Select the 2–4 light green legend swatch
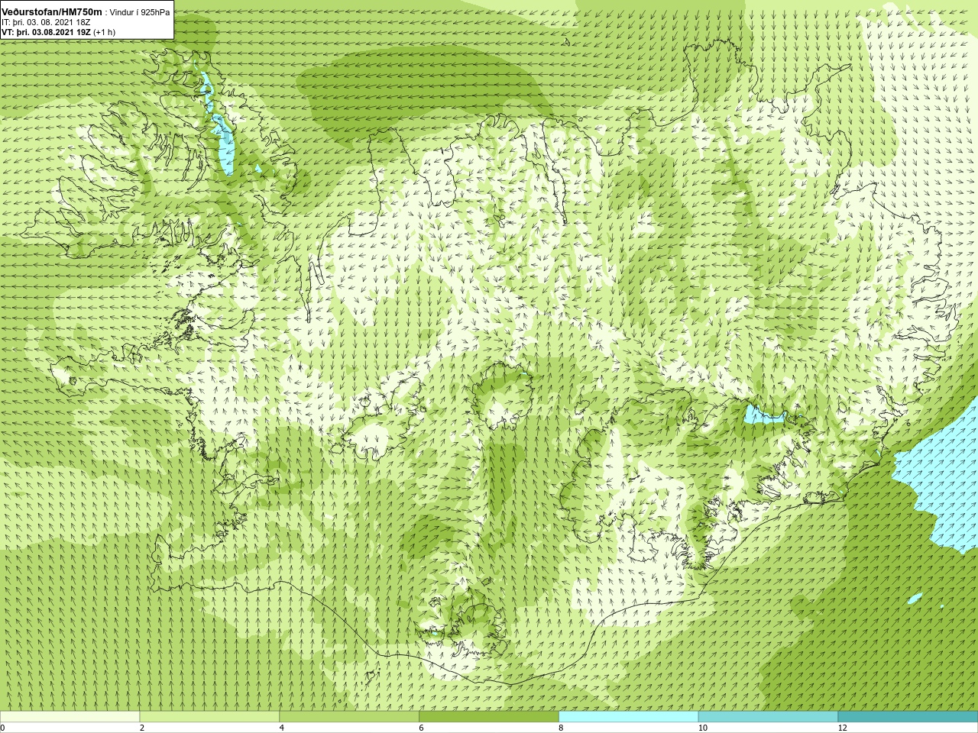 (209, 717)
